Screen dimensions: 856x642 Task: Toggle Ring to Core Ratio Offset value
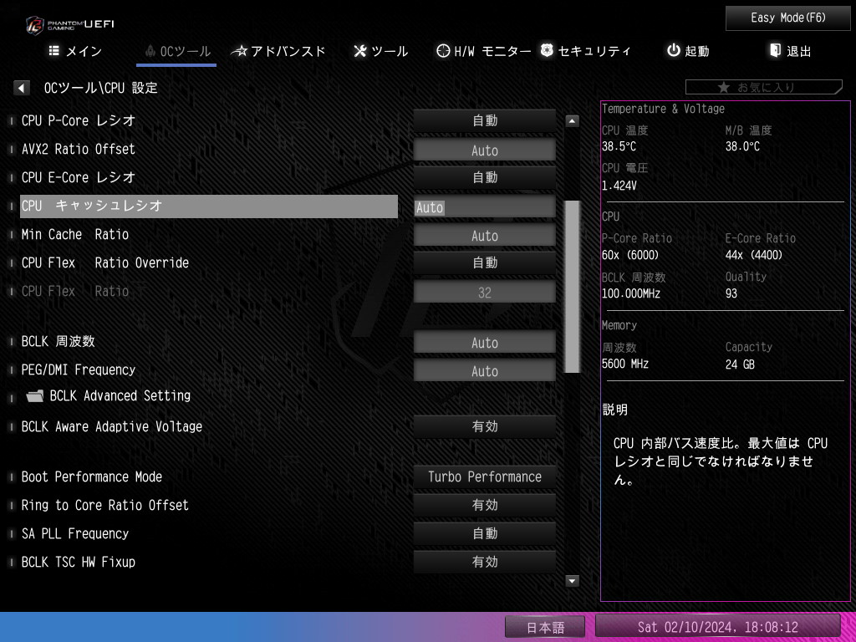[x=485, y=505]
